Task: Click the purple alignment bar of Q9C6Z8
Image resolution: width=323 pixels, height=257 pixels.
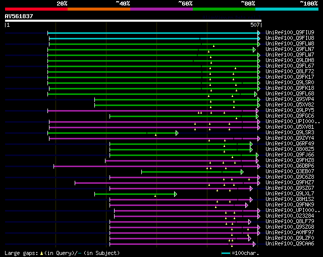Action: pos(184,177)
